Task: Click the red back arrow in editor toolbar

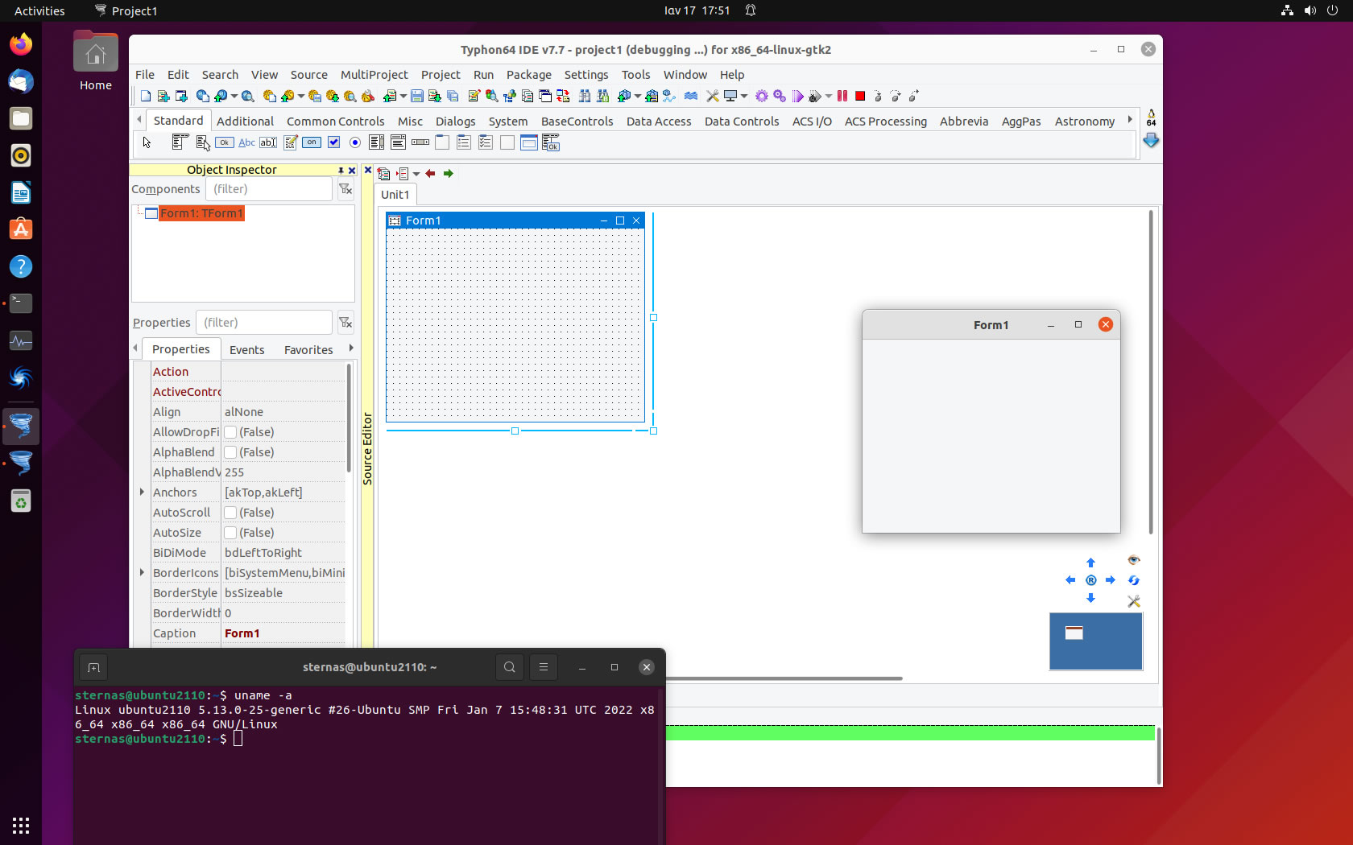Action: [x=430, y=173]
